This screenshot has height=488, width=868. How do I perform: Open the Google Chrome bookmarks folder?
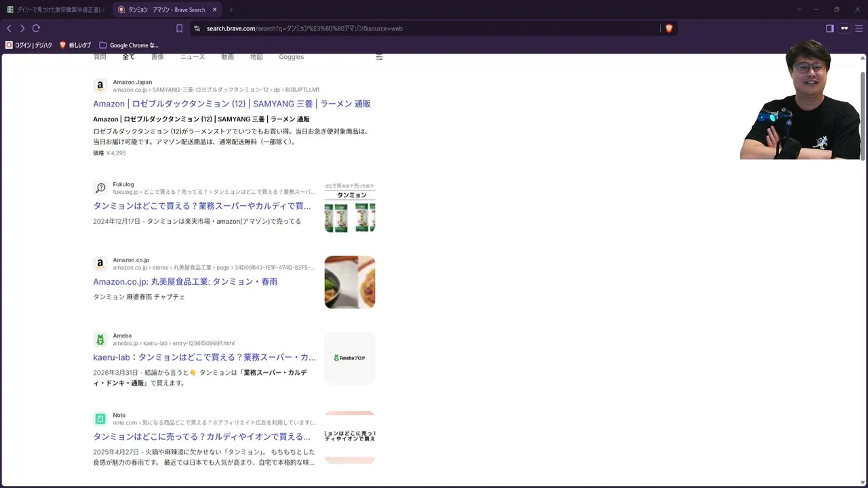(x=129, y=45)
